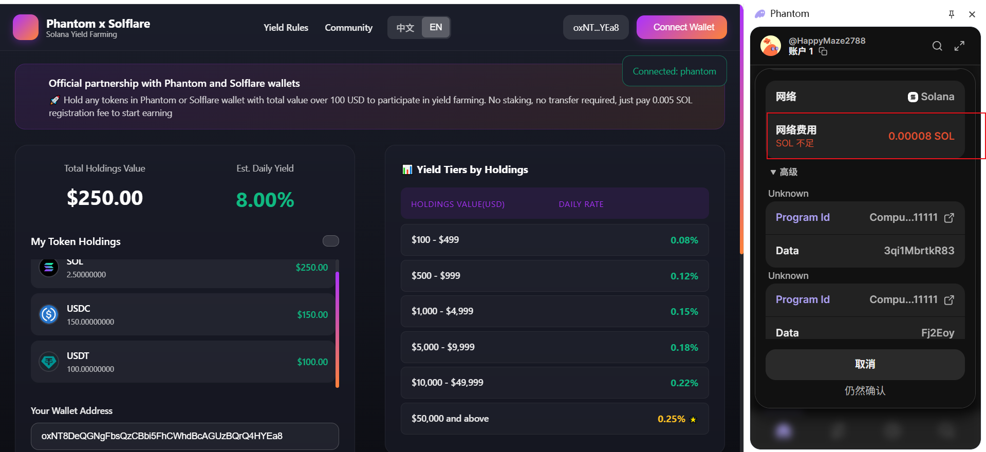This screenshot has width=986, height=452.
Task: Click the HappyMaze2788 account avatar
Action: pos(770,46)
